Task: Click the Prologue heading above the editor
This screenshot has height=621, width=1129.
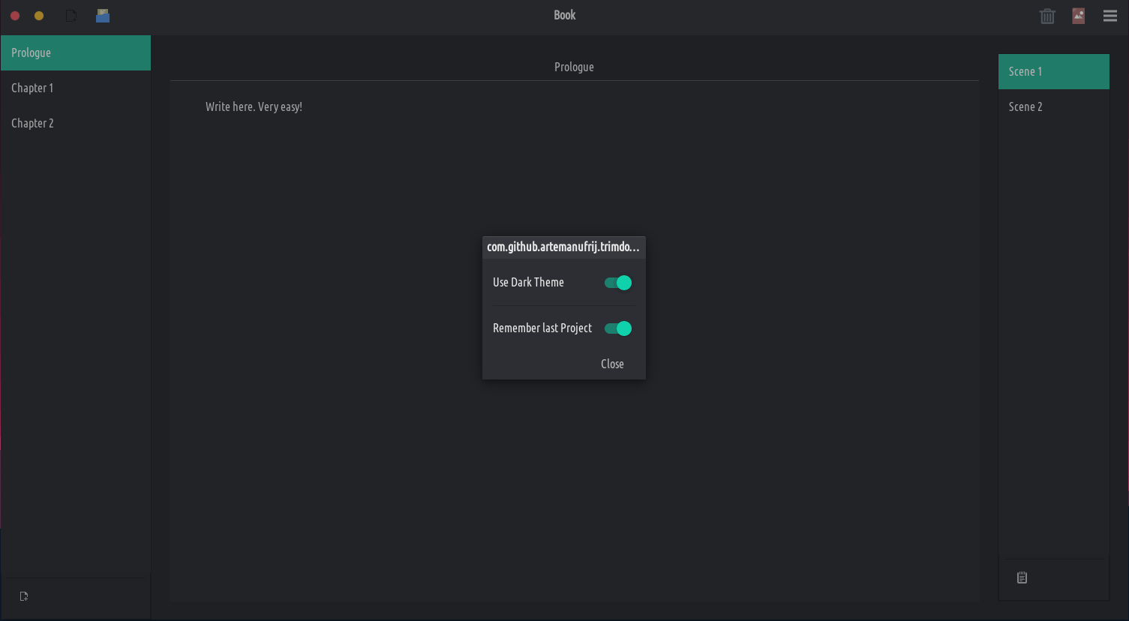Action: (x=574, y=67)
